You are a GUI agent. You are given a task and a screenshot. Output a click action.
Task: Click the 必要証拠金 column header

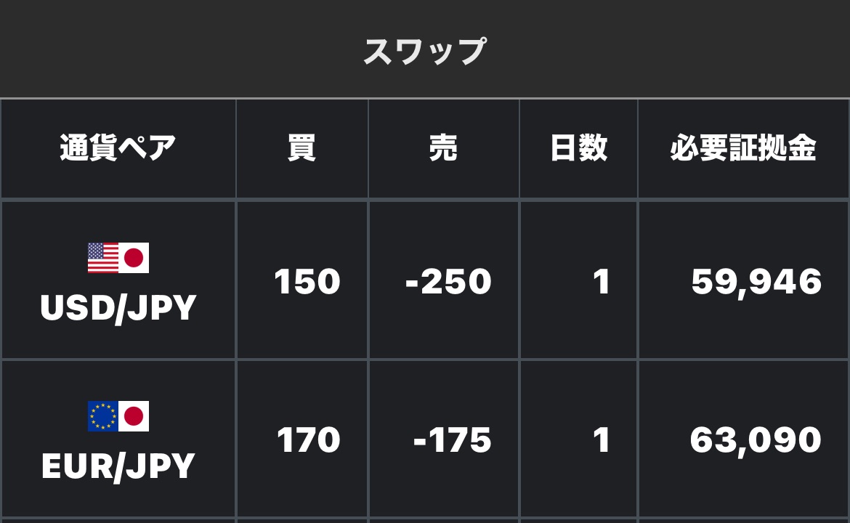tap(743, 148)
